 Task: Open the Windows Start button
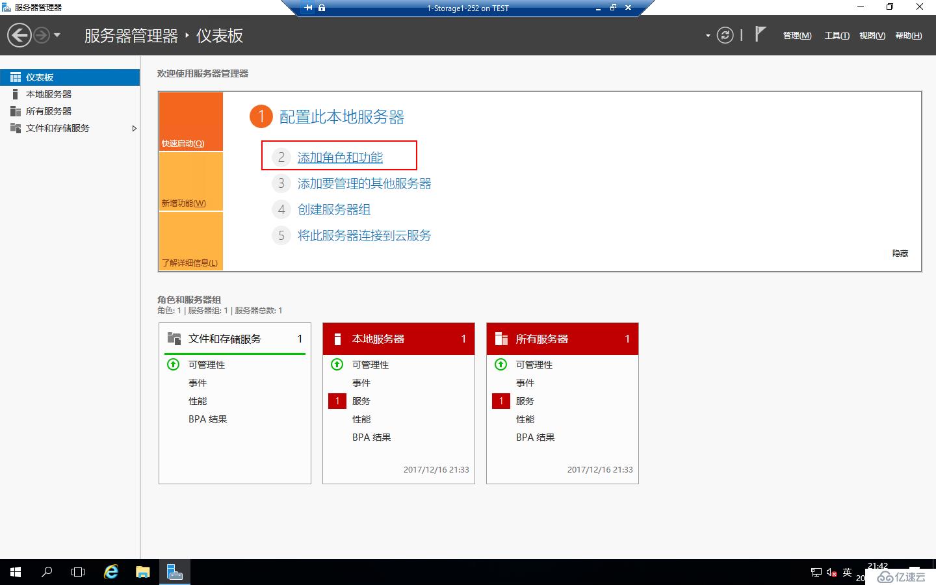coord(16,572)
